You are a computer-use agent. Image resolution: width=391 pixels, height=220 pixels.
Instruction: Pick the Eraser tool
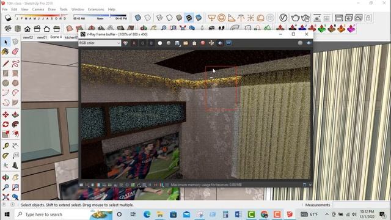click(15, 51)
